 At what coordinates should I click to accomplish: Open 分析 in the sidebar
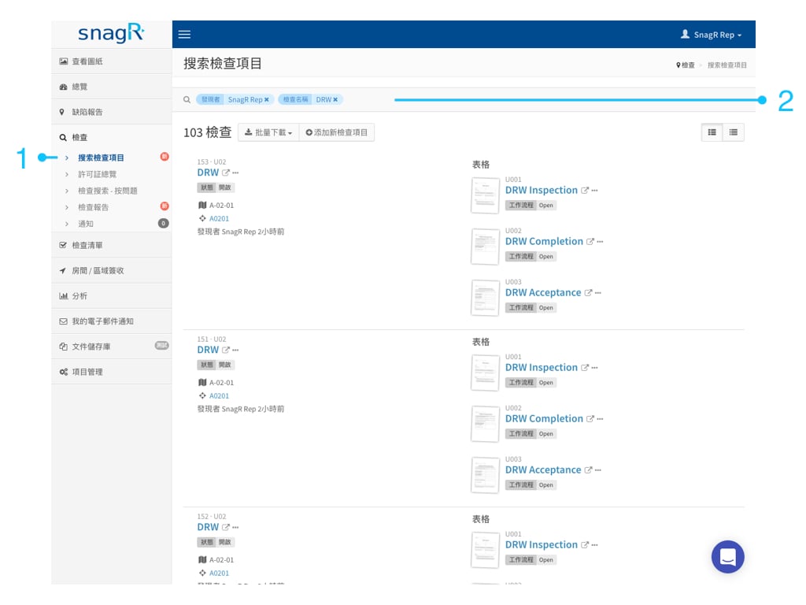pyautogui.click(x=112, y=296)
